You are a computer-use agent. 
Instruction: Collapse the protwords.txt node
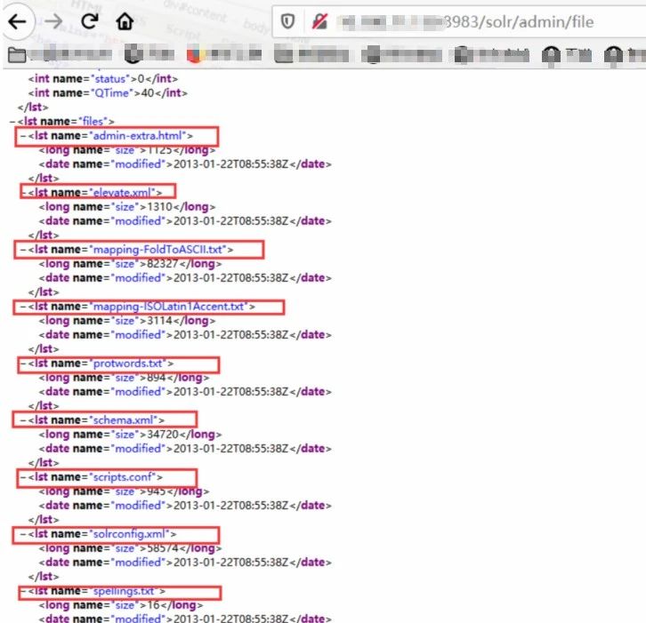point(21,363)
